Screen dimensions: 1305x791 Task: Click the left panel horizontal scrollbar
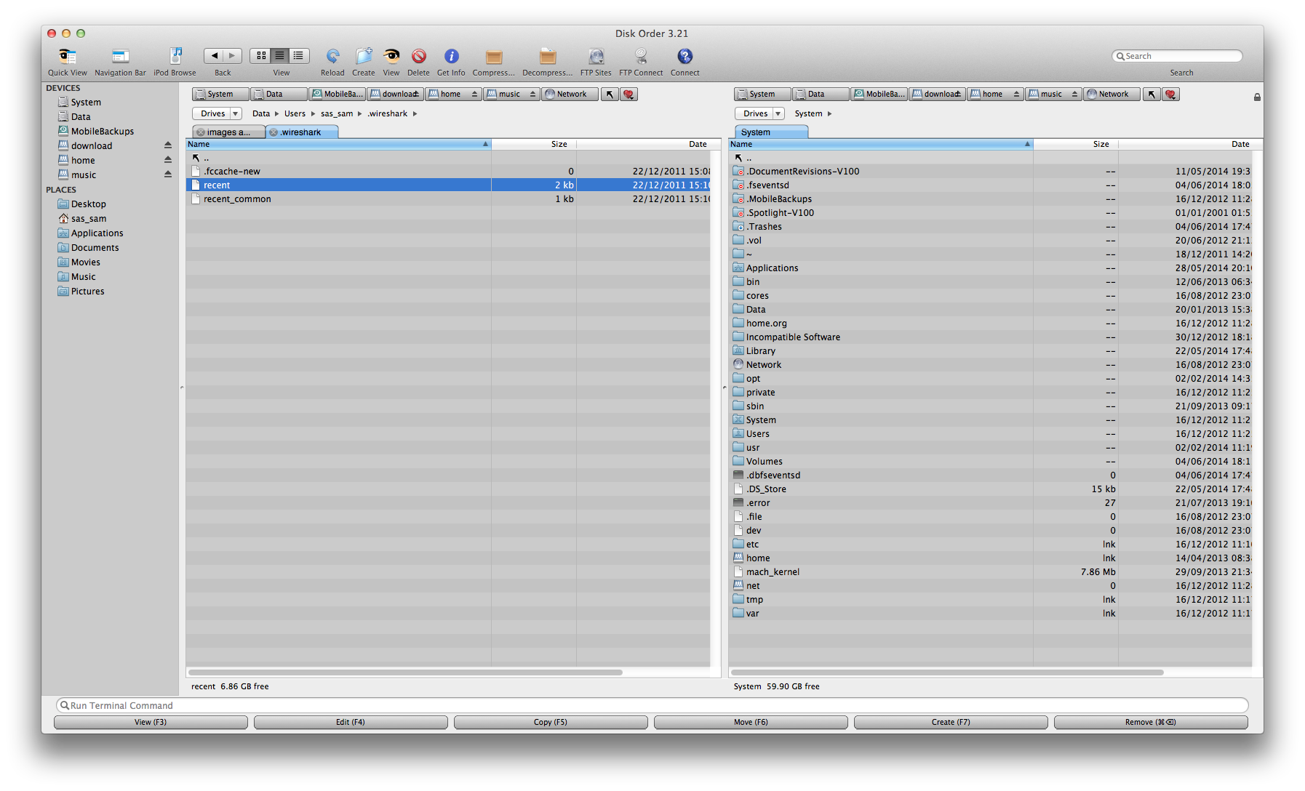click(x=405, y=672)
